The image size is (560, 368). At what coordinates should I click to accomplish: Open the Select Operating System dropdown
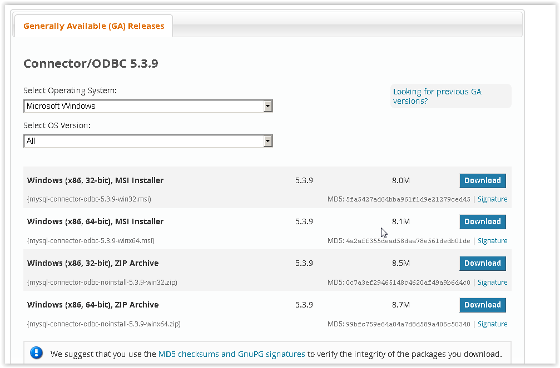(x=147, y=105)
